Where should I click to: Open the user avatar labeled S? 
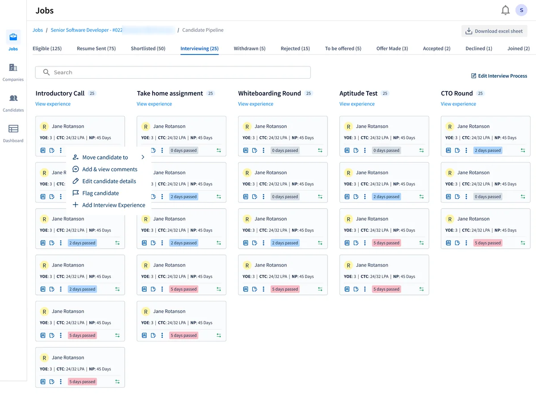tap(521, 10)
